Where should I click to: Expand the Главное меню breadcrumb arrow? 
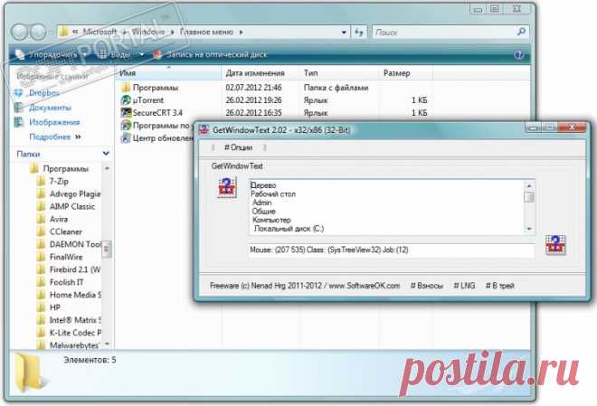pos(241,33)
